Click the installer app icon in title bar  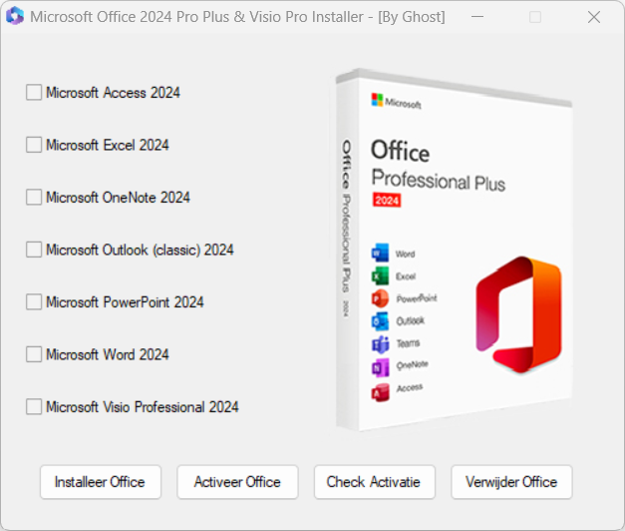pyautogui.click(x=15, y=16)
